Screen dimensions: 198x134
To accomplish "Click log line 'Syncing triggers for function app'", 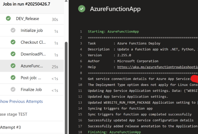I will (x=120, y=108).
